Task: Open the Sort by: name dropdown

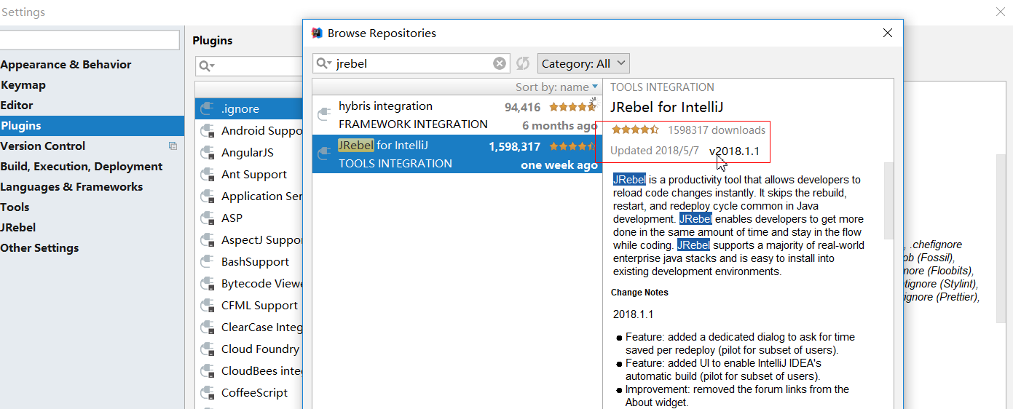Action: click(x=557, y=87)
